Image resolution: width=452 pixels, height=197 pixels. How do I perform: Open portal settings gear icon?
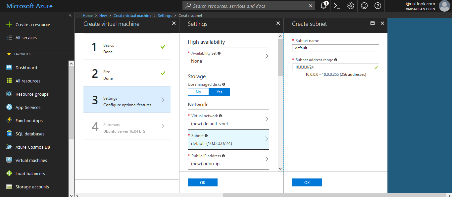351,6
